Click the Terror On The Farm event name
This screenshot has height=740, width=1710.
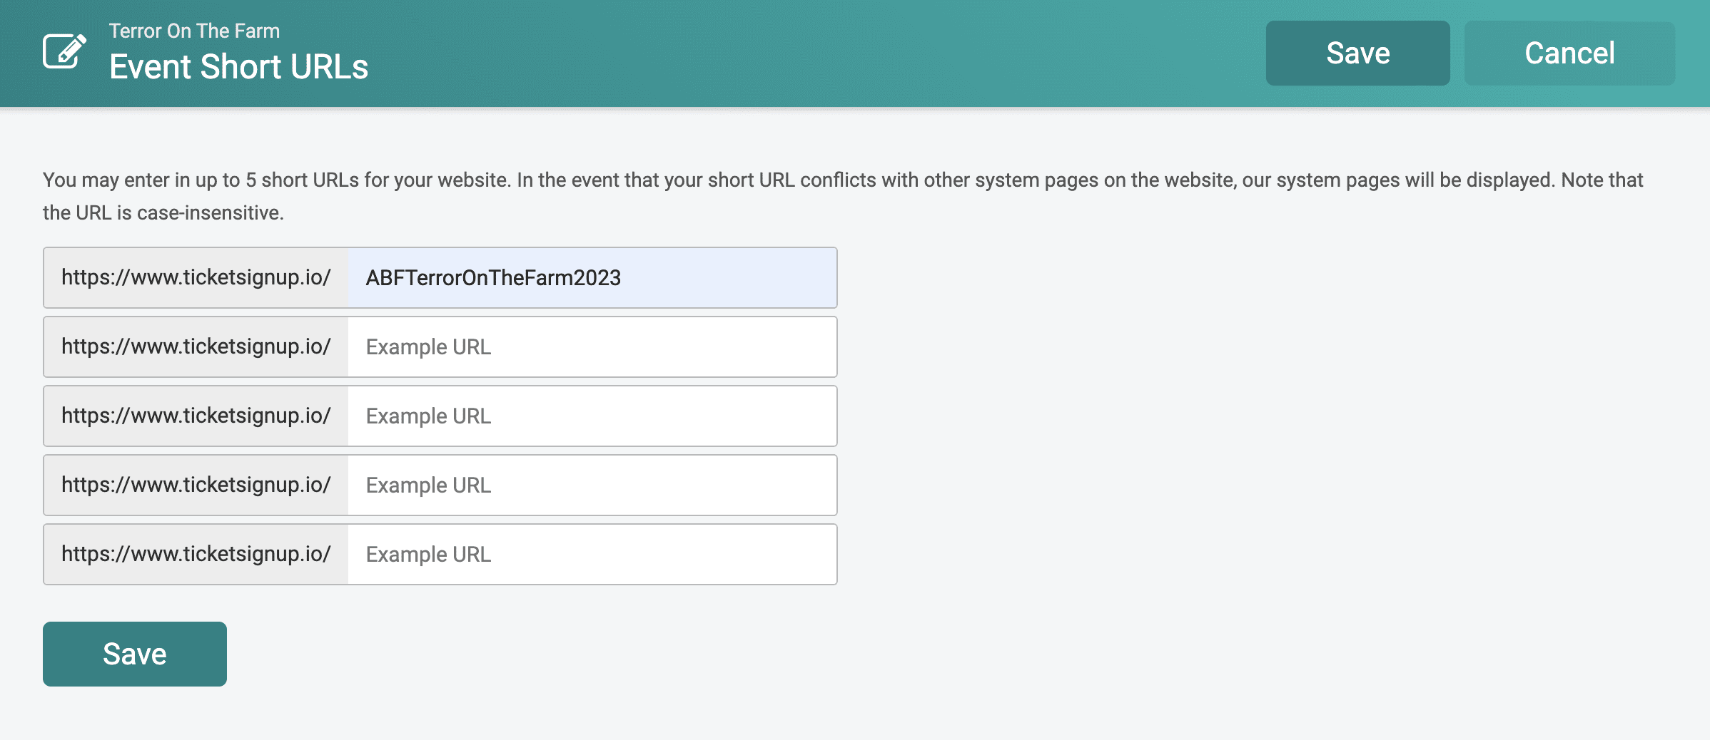tap(194, 30)
